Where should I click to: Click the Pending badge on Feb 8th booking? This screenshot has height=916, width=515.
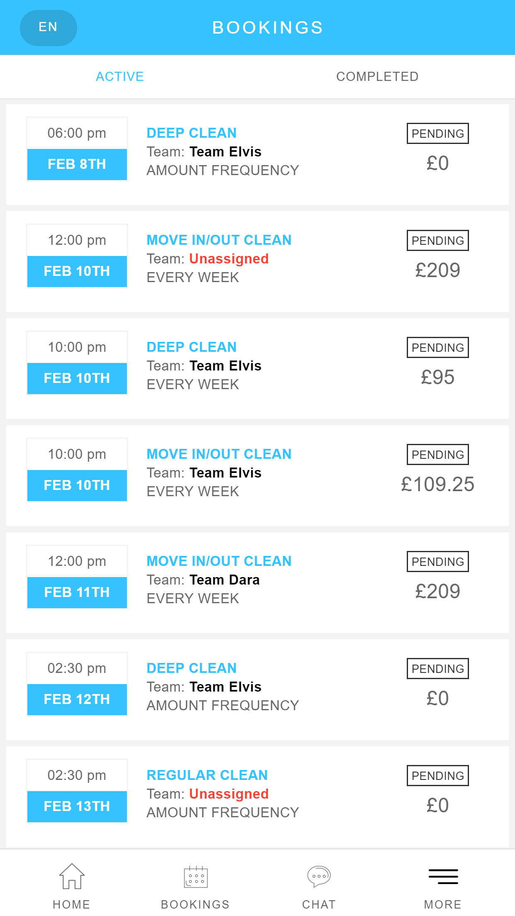(x=438, y=134)
